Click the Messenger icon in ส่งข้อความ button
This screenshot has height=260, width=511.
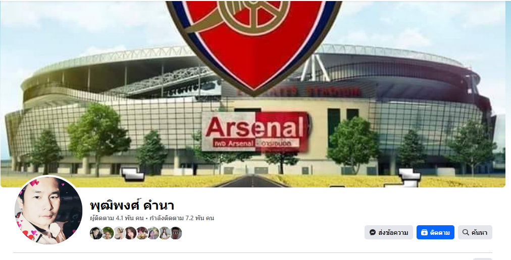click(x=373, y=232)
